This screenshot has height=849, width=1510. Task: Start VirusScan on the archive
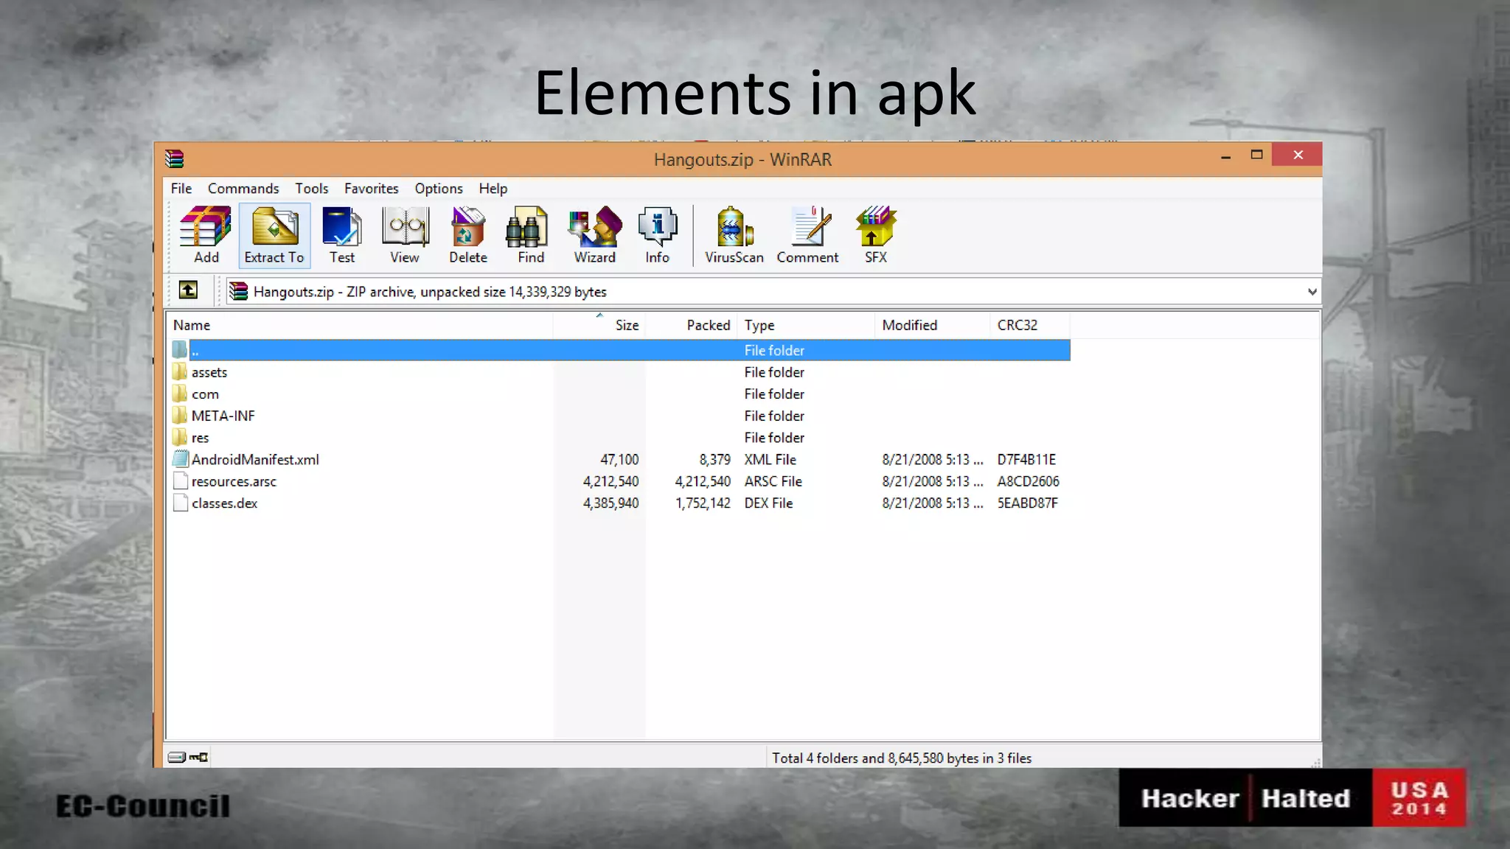[x=734, y=234]
